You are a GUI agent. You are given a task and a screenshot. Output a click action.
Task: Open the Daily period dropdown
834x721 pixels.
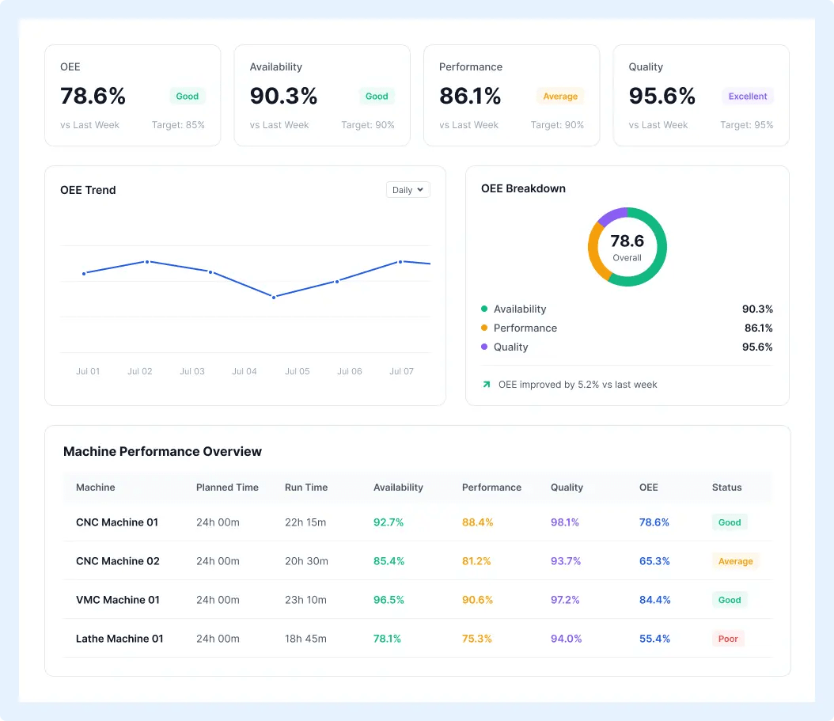(408, 190)
